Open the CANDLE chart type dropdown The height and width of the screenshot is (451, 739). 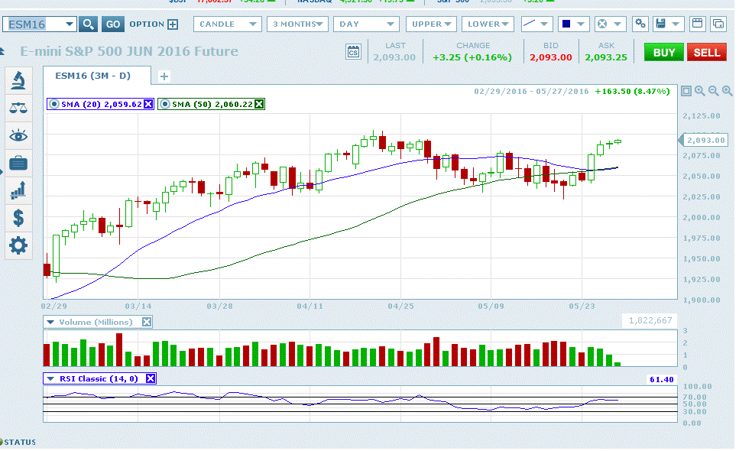[226, 24]
